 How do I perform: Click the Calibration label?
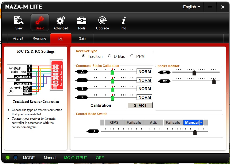(101, 105)
